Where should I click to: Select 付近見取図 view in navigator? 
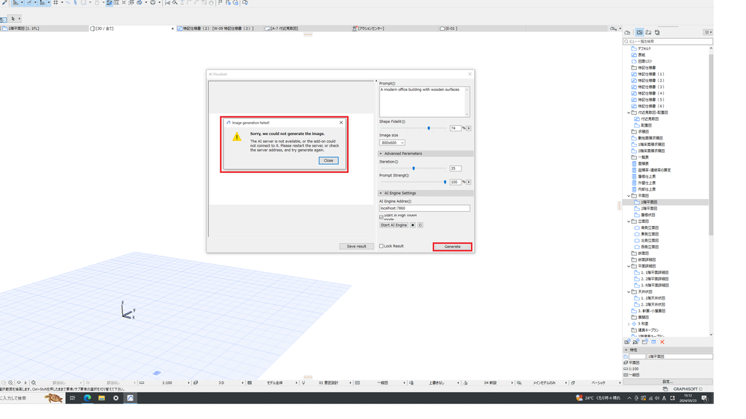point(650,119)
